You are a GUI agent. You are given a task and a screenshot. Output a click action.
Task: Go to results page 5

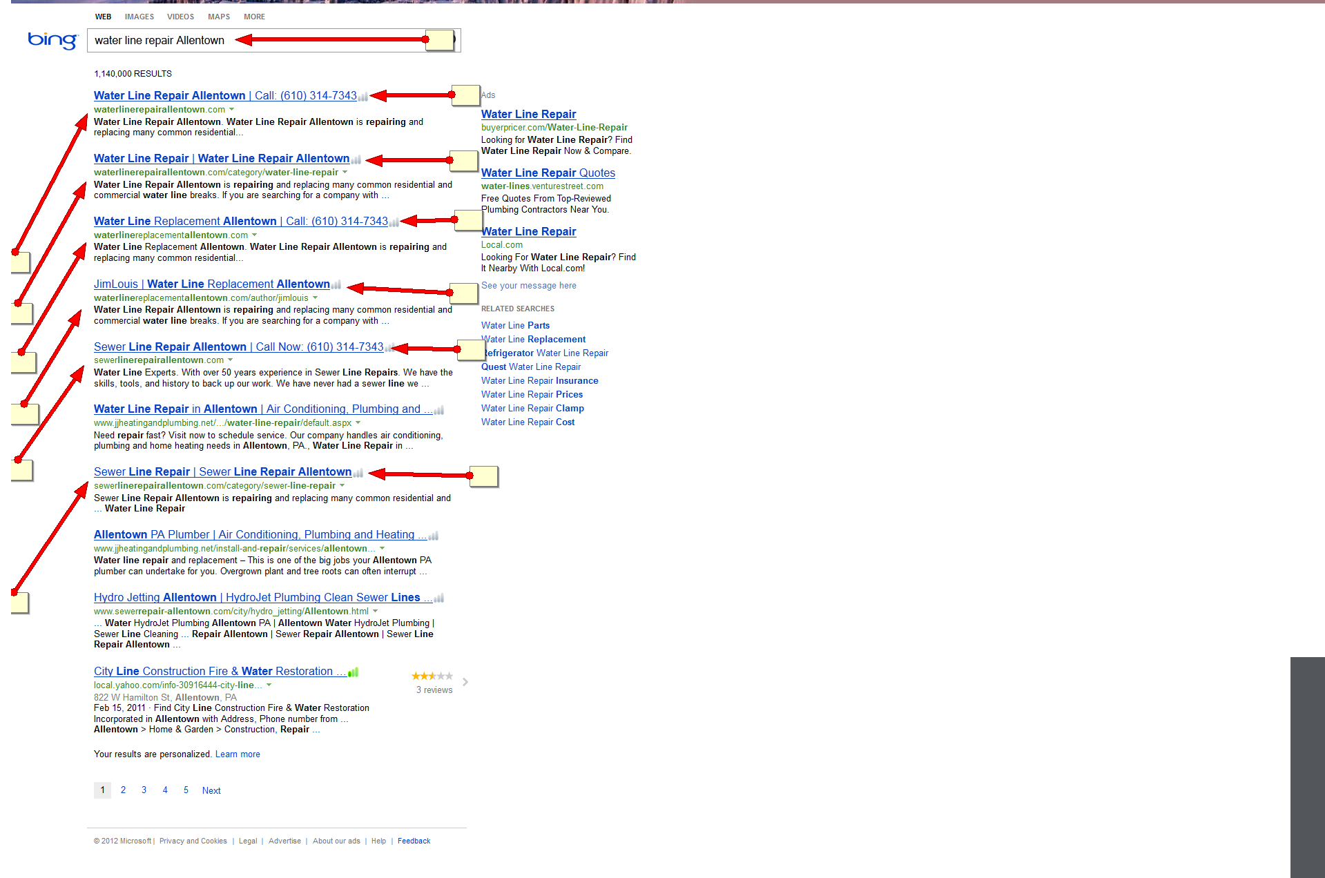pyautogui.click(x=186, y=790)
